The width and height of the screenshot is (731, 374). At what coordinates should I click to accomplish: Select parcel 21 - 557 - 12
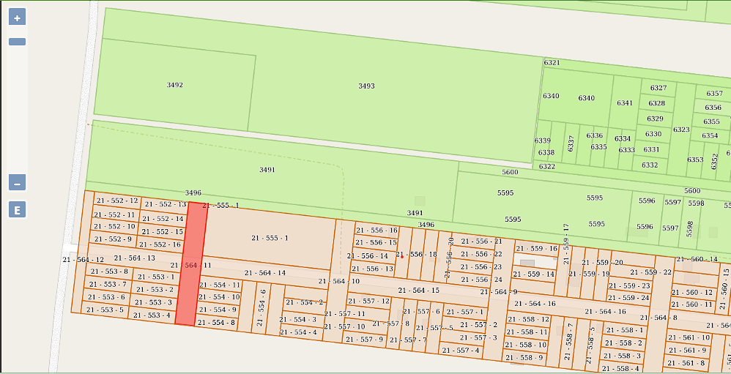pos(368,301)
